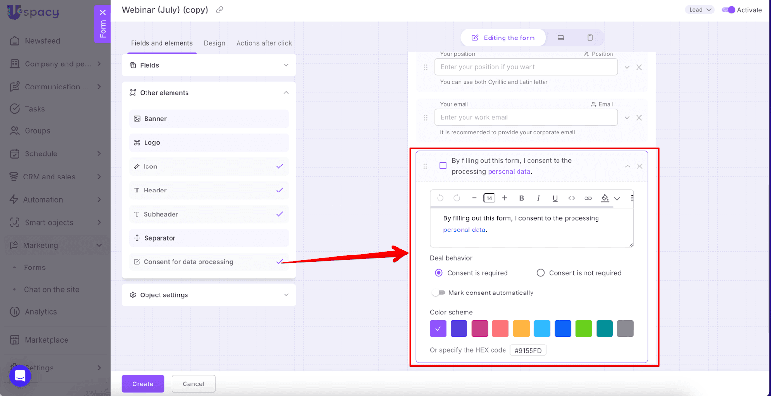This screenshot has width=771, height=396.
Task: Select 'Consent is not required' option
Action: click(x=541, y=273)
